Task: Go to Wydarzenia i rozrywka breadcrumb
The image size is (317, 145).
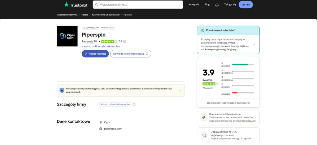Action: coord(67,15)
